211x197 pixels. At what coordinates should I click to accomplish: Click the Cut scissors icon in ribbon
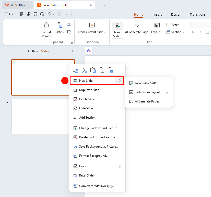pos(69,25)
